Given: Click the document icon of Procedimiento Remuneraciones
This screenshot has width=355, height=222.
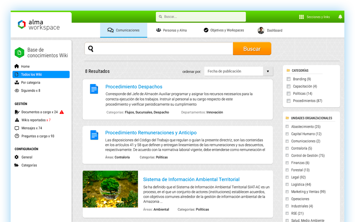Looking at the screenshot, I should coord(94,135).
